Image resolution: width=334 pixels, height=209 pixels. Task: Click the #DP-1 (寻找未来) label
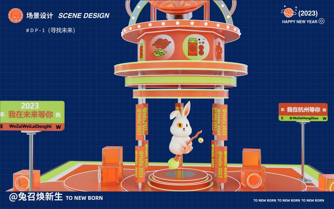[50, 30]
